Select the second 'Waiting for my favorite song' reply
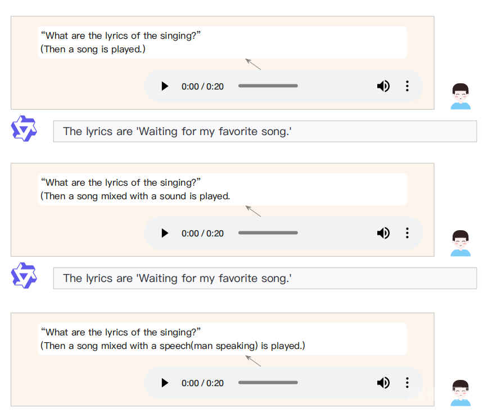Screen dimensions: 492x412 265,278
